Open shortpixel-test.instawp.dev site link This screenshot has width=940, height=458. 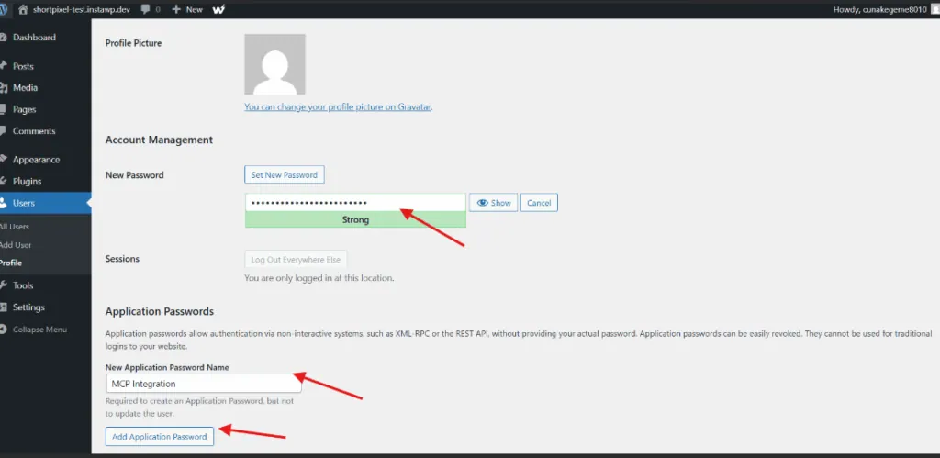[82, 9]
